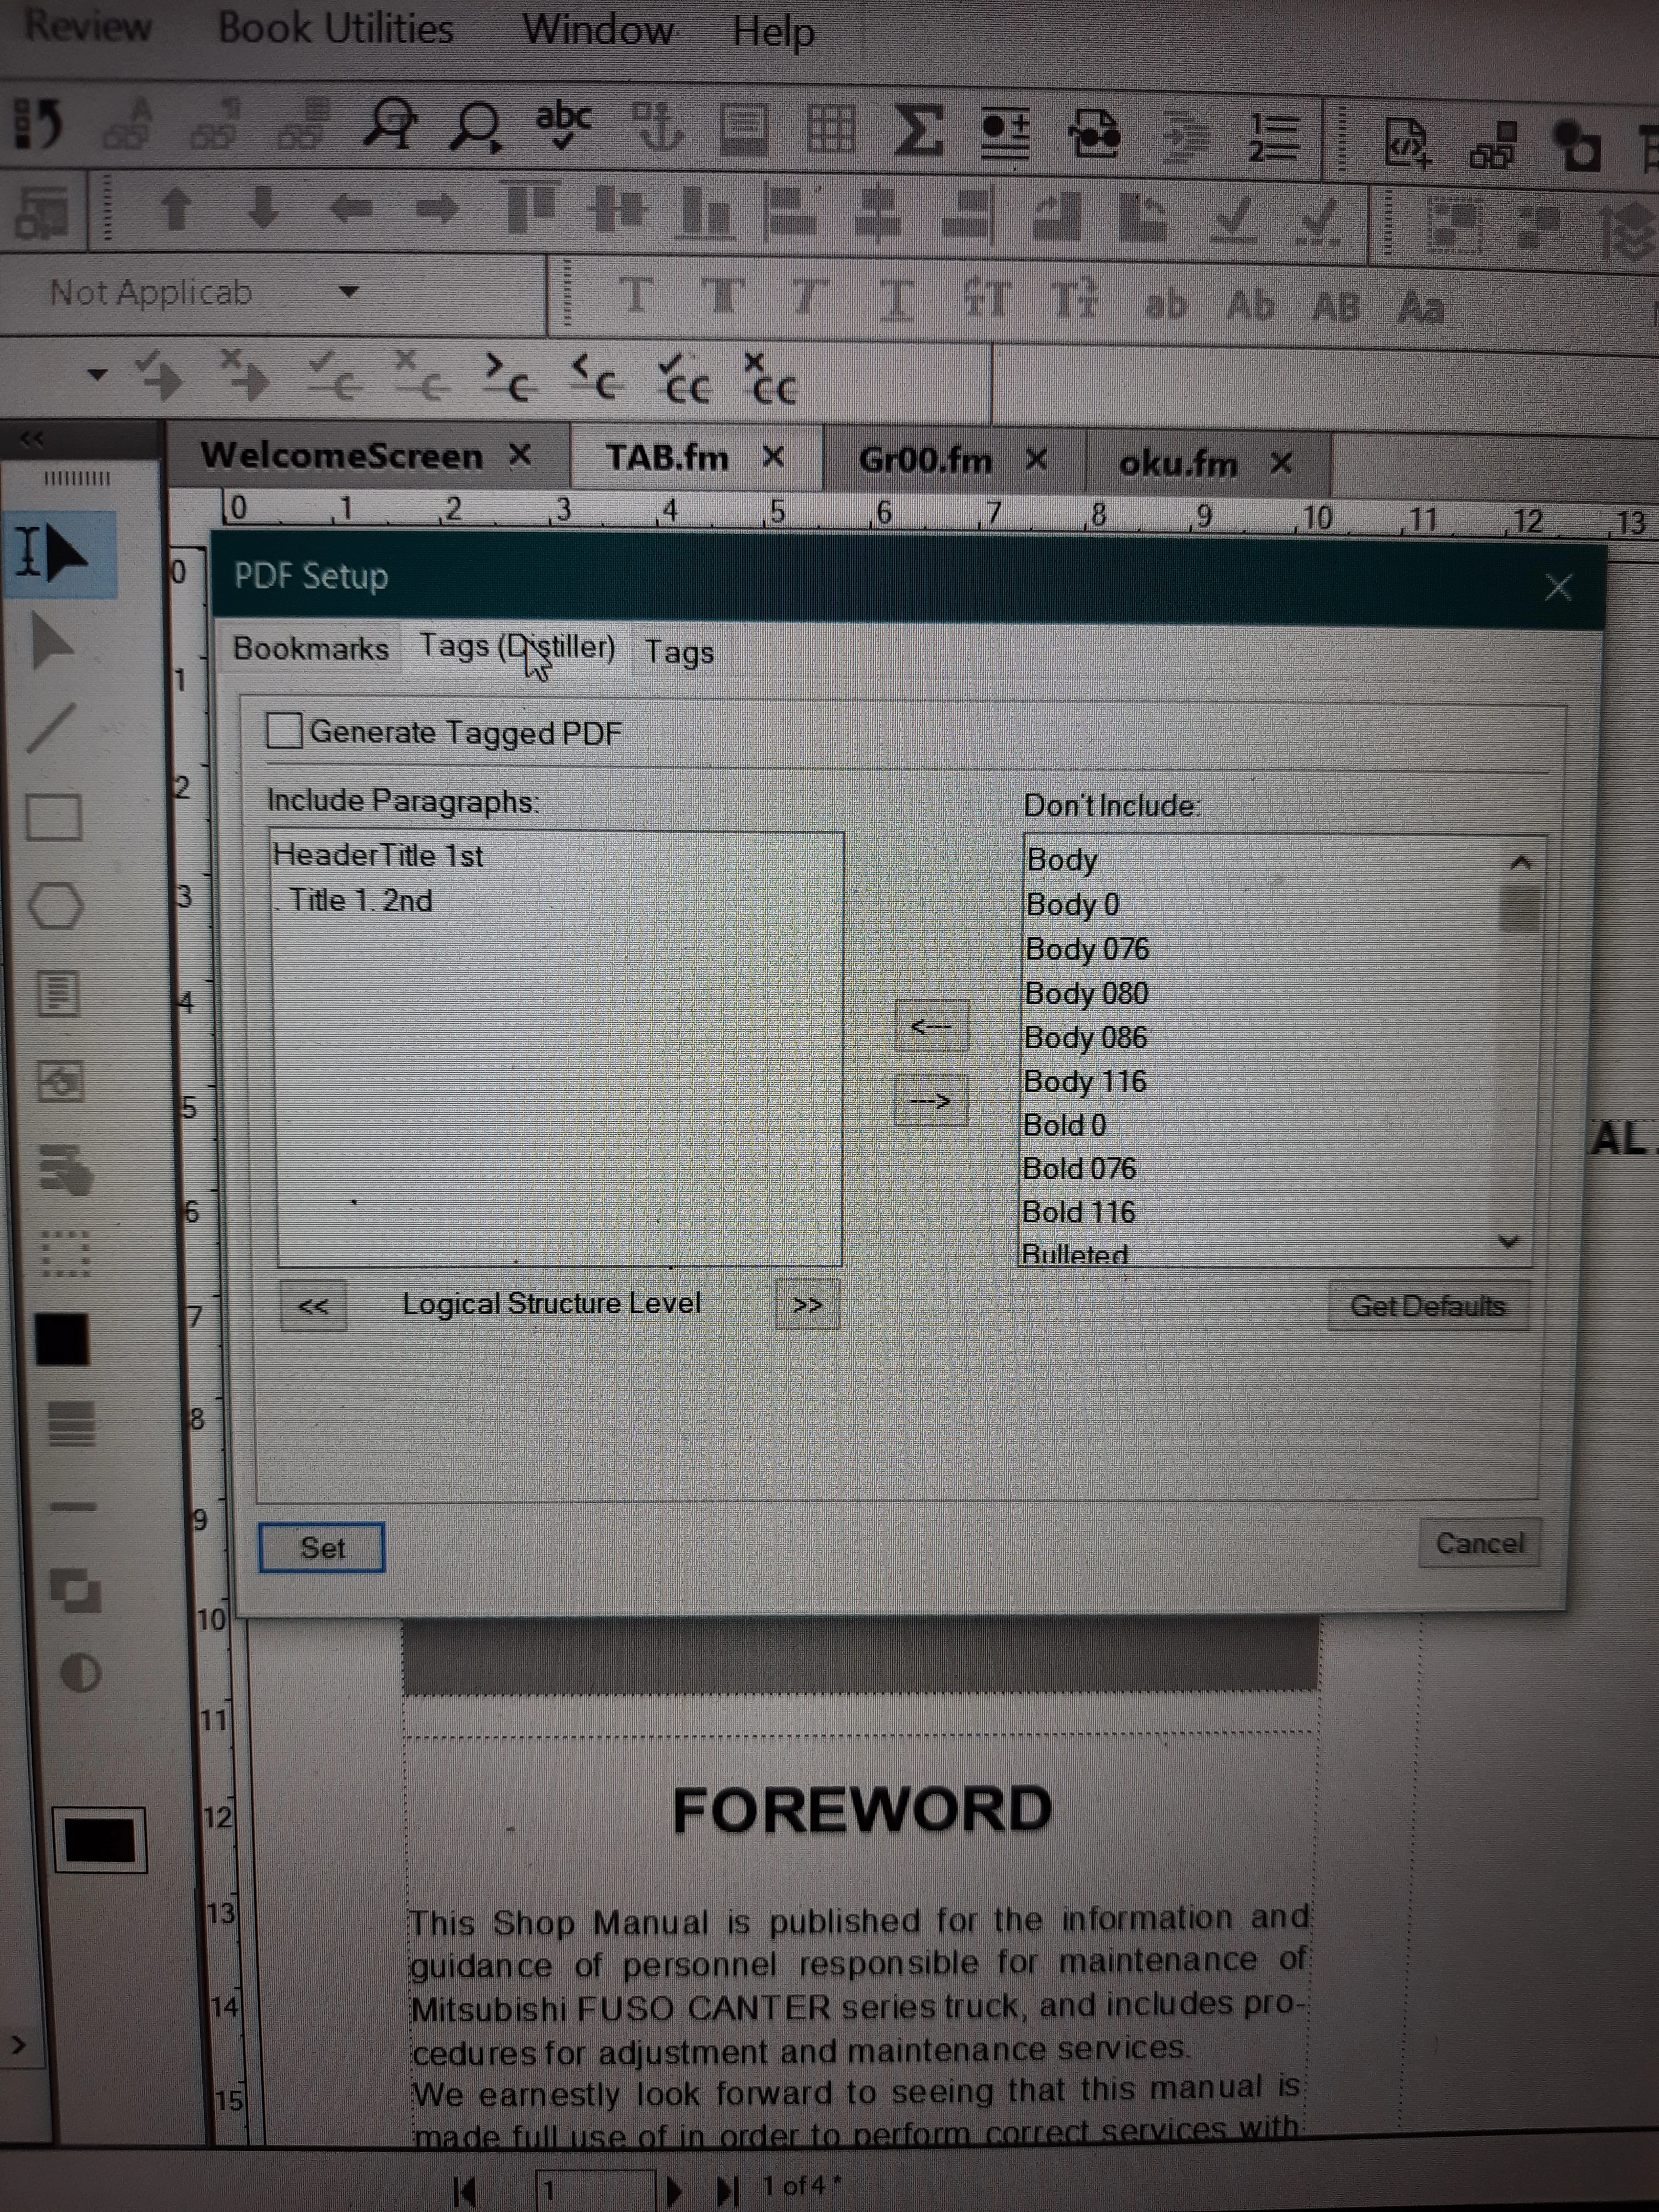
Task: Select the text frame tool
Action: point(58,994)
